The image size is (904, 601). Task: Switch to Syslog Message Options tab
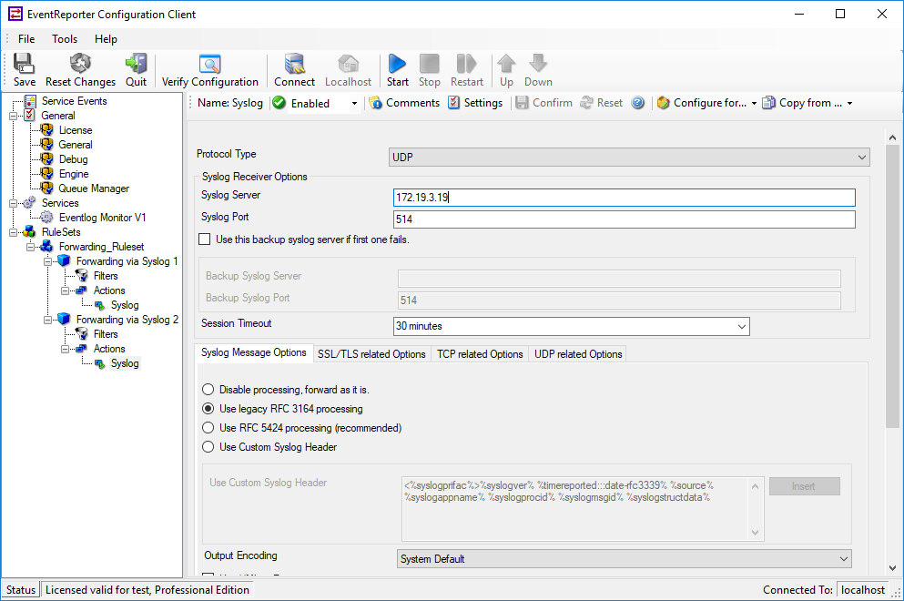click(x=254, y=352)
